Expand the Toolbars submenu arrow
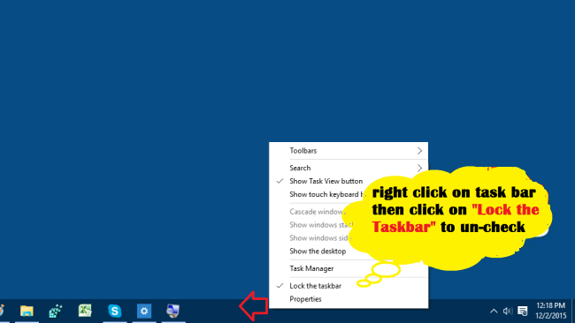Viewport: 575px width, 323px height. 419,151
